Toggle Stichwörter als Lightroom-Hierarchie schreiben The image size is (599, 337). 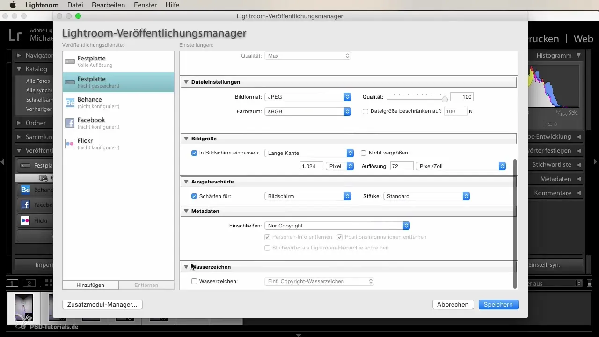(x=267, y=248)
